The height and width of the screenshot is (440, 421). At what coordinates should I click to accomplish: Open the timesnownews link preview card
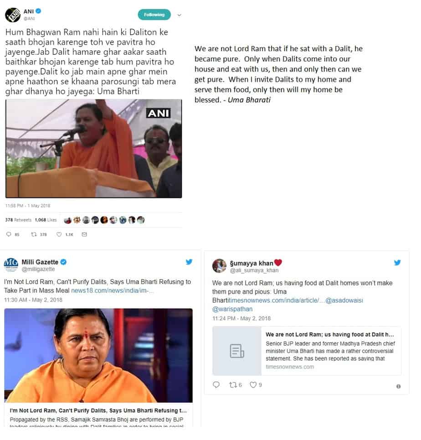pos(307,351)
